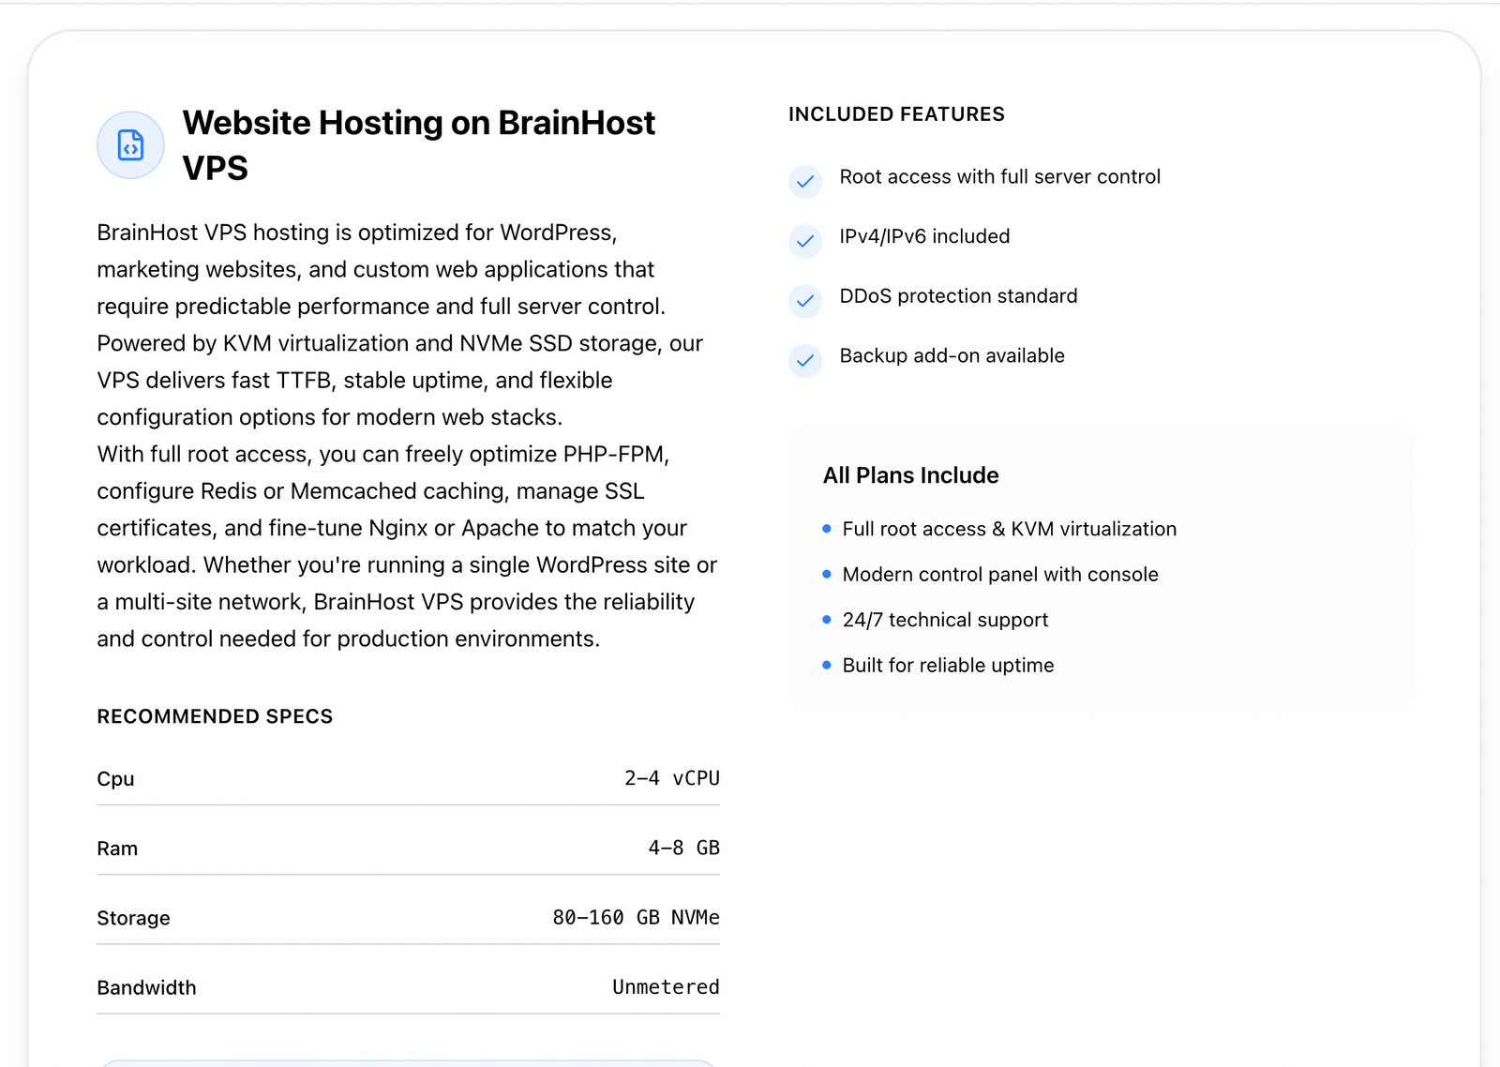Click the bullet before Built for reliable uptime
The height and width of the screenshot is (1067, 1500).
827,665
